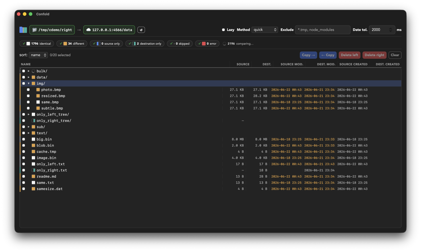This screenshot has height=252, width=421.
Task: Click the Copy to right button
Action: coord(308,55)
